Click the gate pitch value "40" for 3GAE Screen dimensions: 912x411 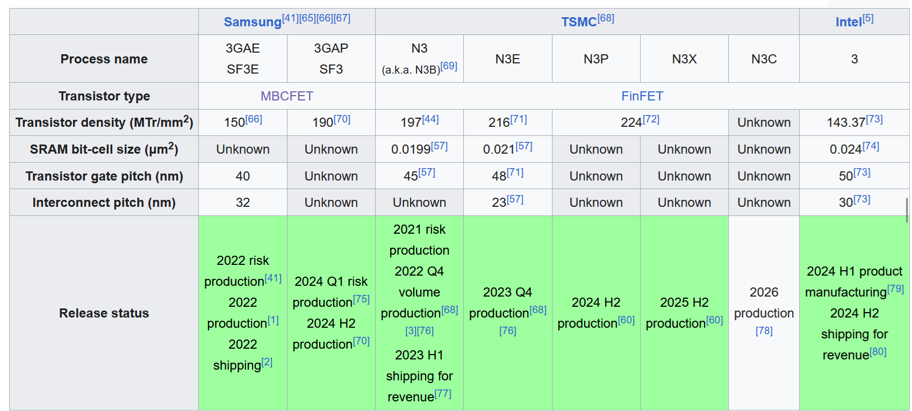pyautogui.click(x=243, y=176)
